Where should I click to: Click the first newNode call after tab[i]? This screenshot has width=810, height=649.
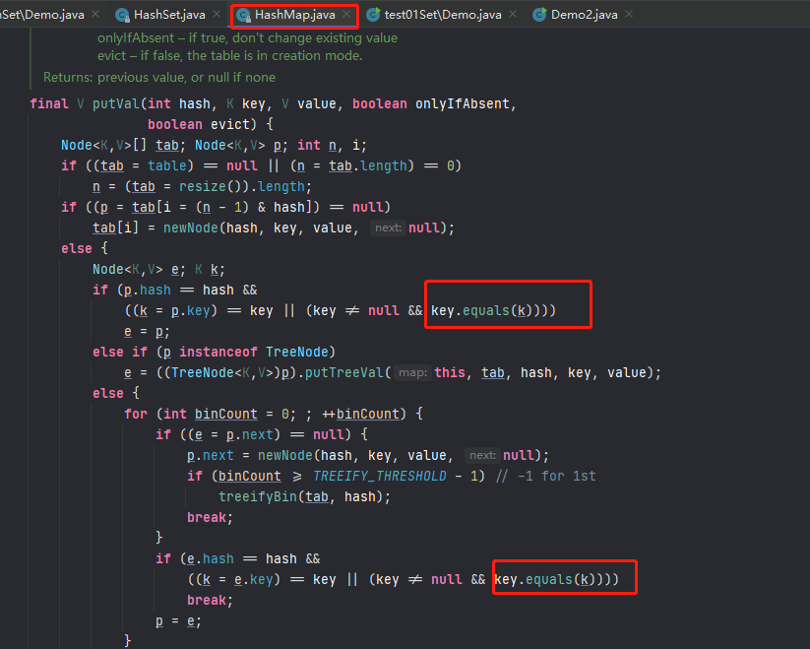(191, 227)
